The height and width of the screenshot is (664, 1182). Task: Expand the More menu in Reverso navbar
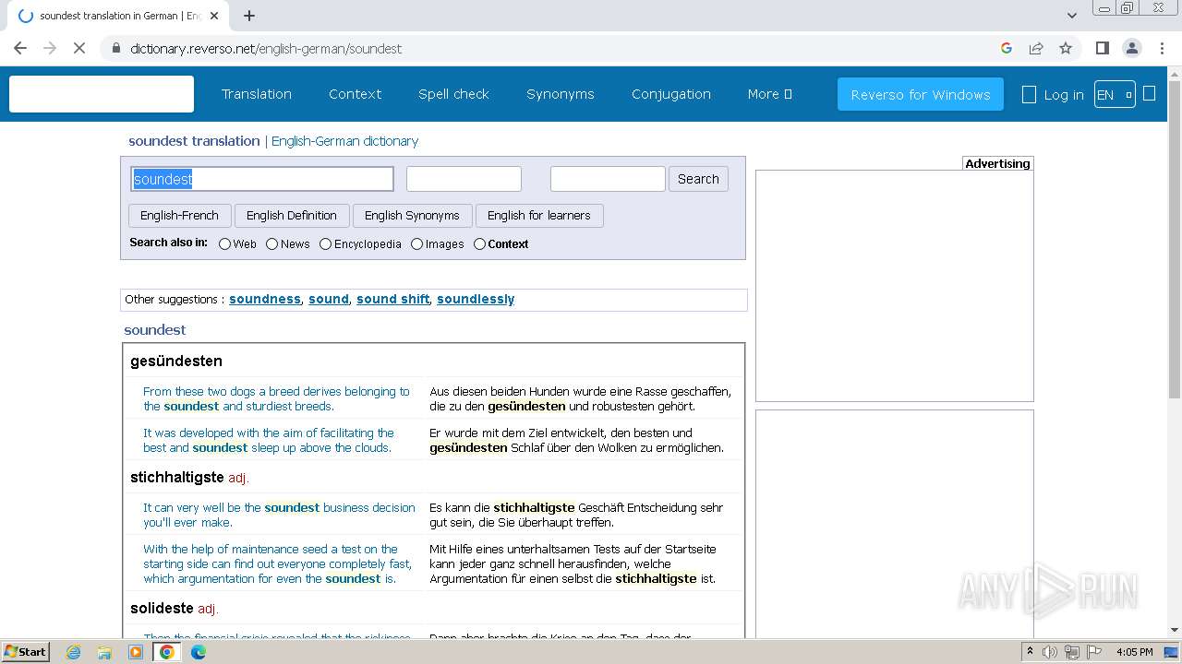(x=770, y=94)
